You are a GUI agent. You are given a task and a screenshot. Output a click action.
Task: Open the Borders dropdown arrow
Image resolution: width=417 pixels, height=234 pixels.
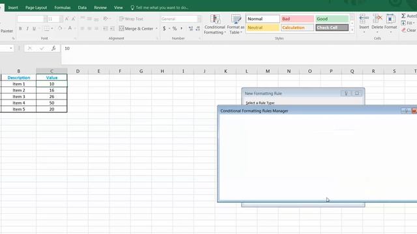52,29
